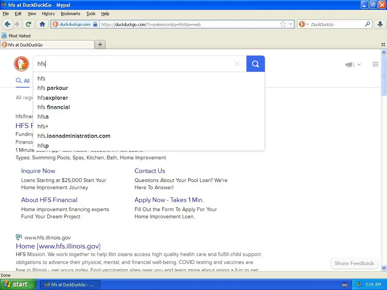Click the taskbar clock 5:06 AM
The image size is (387, 290).
point(373,285)
